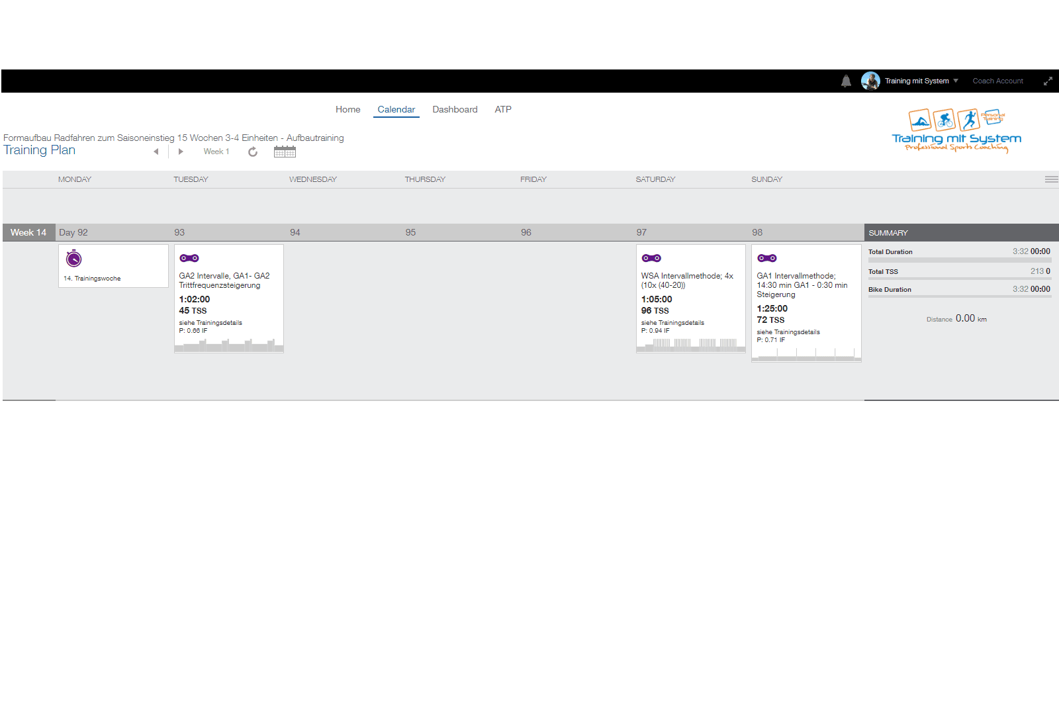Click the bike chain icon on Tuesday workout
The height and width of the screenshot is (706, 1059).
[x=189, y=258]
